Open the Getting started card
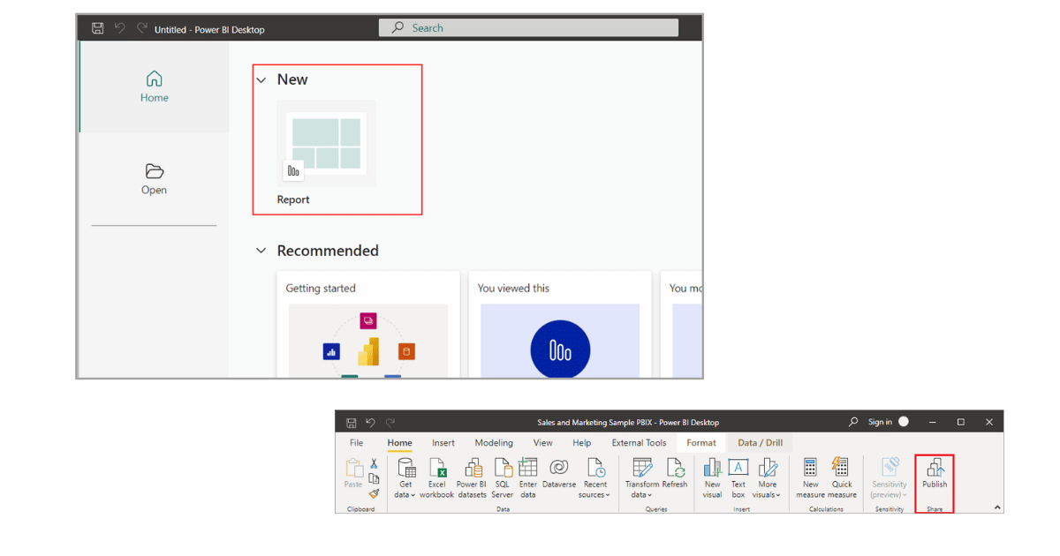Viewport: 1060px width, 556px height. [367, 324]
